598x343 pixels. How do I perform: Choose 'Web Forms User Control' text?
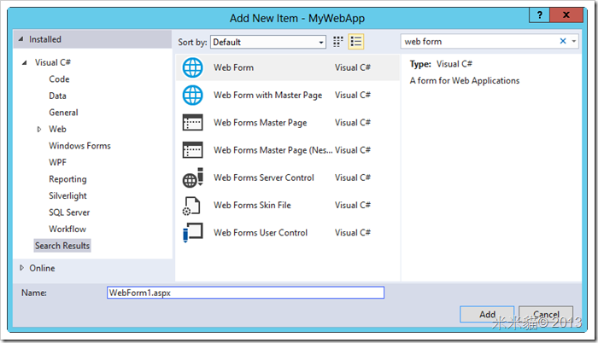(x=261, y=232)
